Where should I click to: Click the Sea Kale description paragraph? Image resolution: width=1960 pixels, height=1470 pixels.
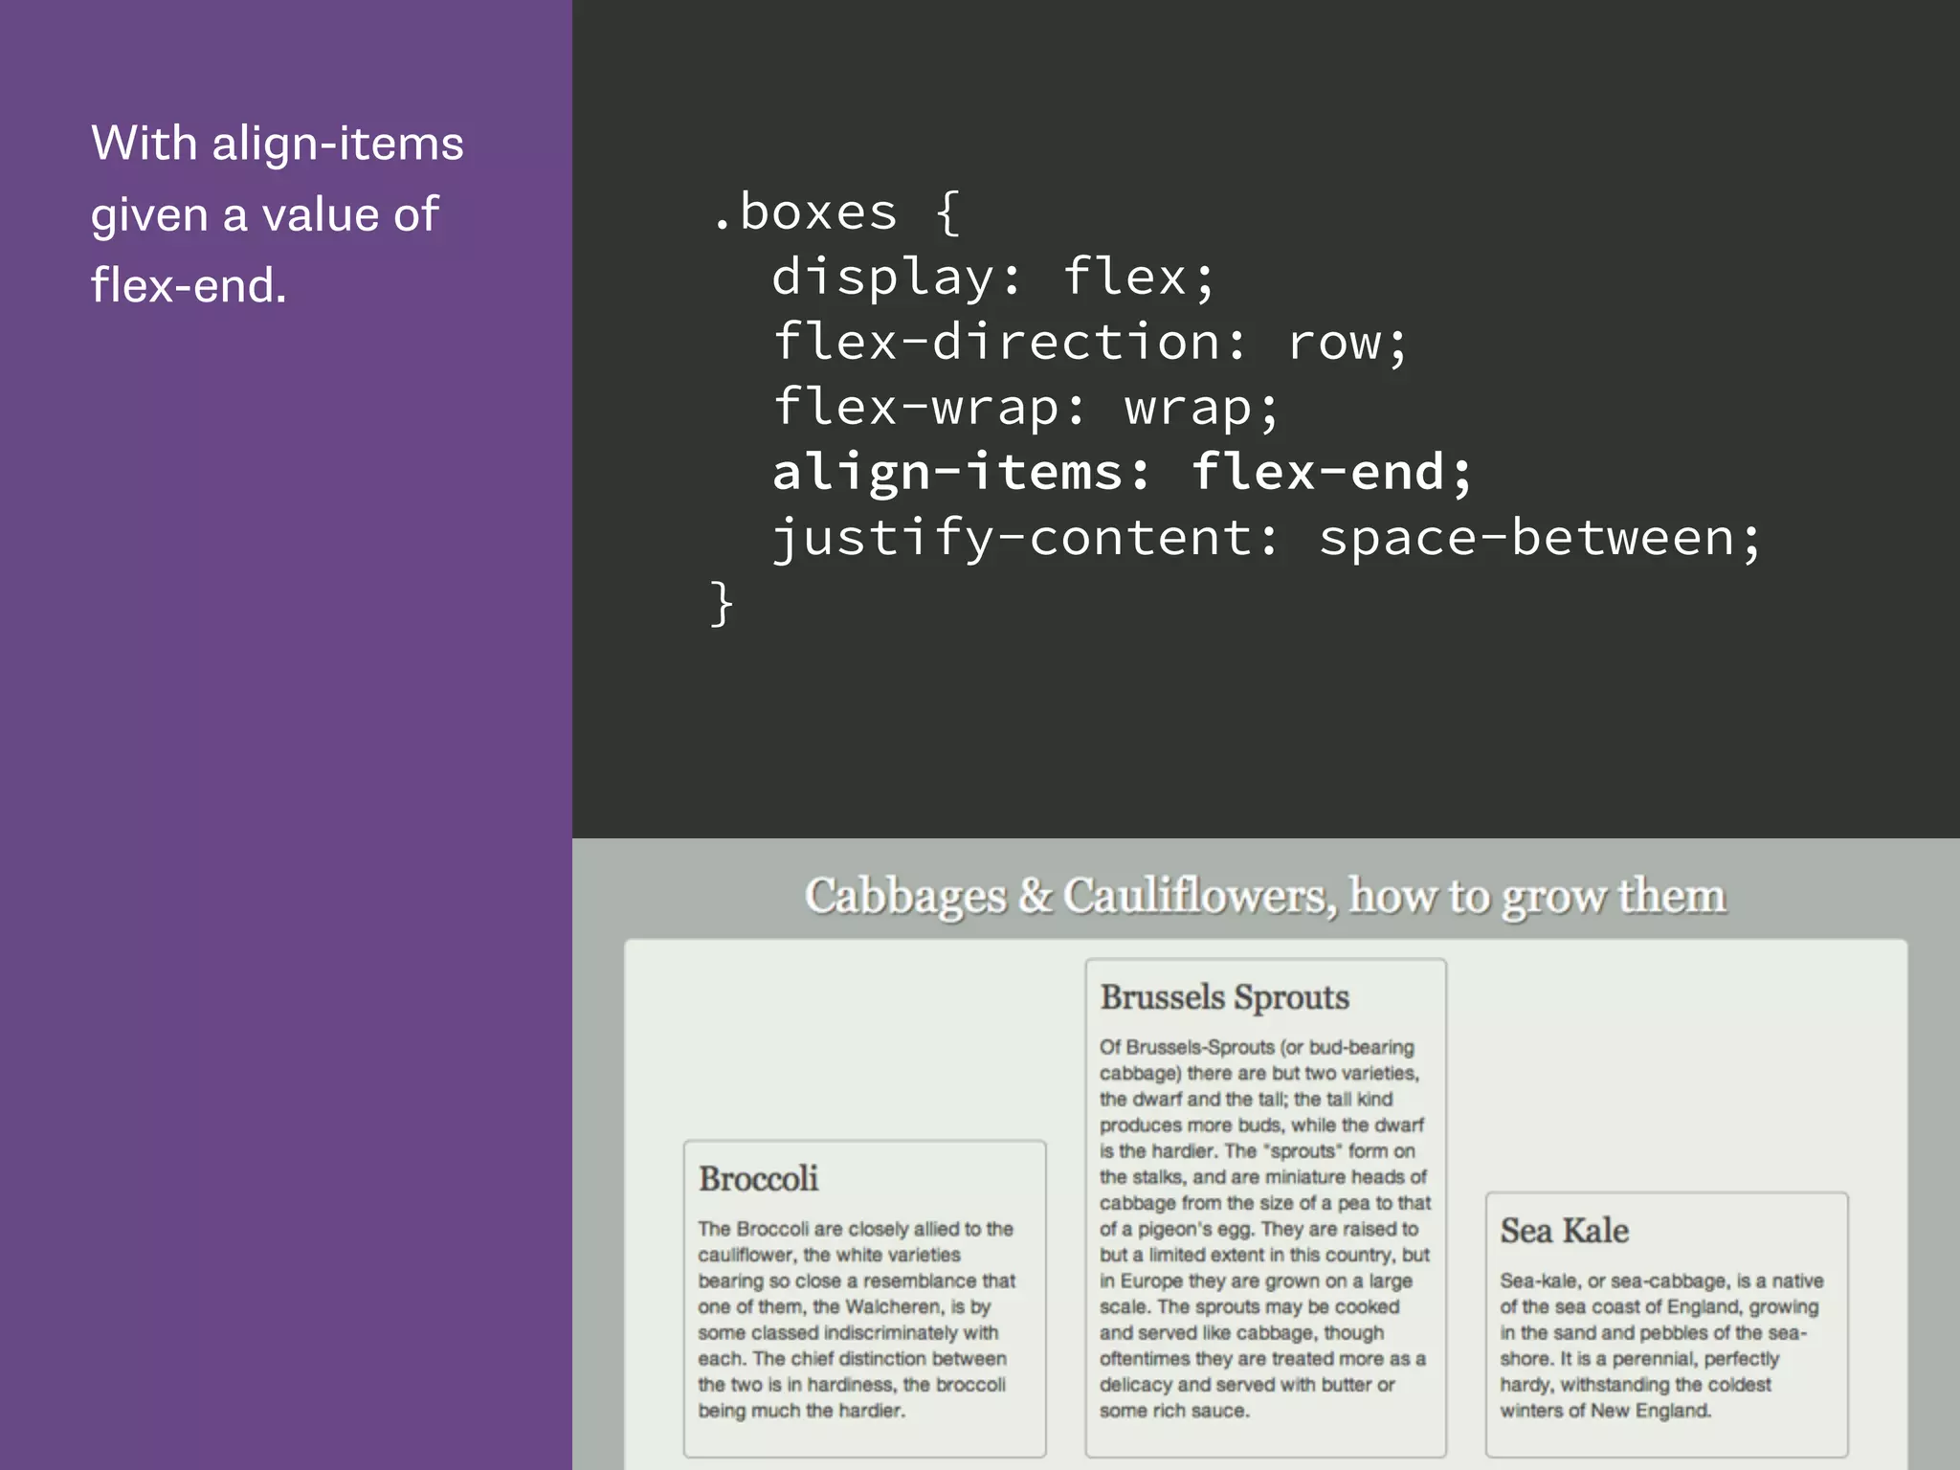(1660, 1345)
